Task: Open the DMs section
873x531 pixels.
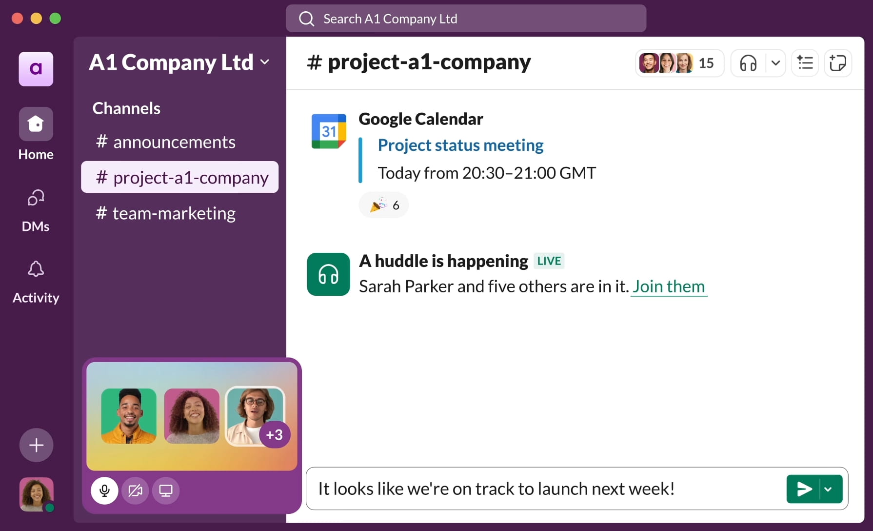Action: pyautogui.click(x=36, y=199)
